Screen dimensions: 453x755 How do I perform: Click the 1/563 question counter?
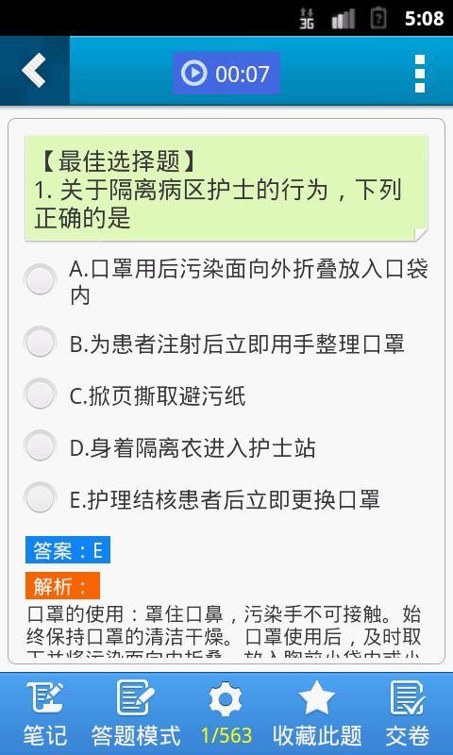pos(226,736)
